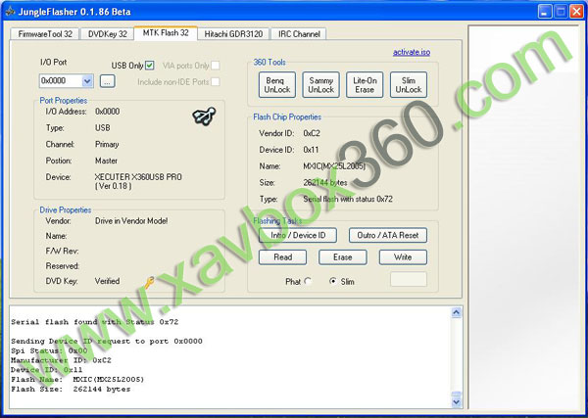Viewport: 588px width, 418px height.
Task: Select the MTK Flash 32 tab
Action: (166, 33)
